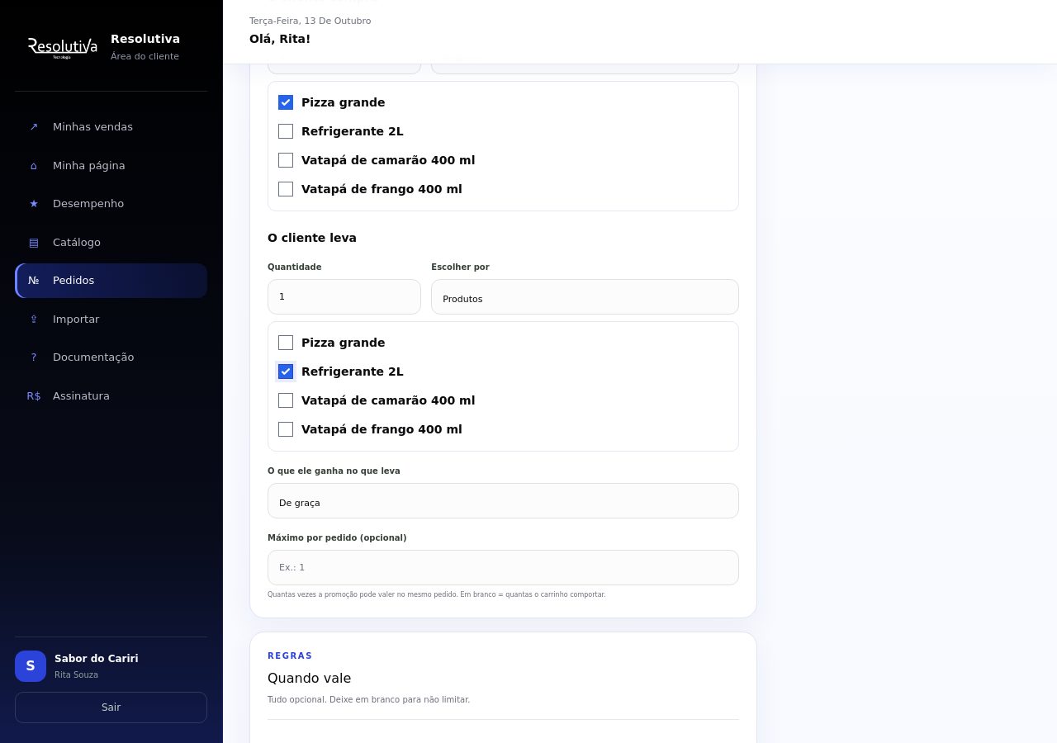Image resolution: width=1057 pixels, height=743 pixels.
Task: Click the Sabor do Cariri avatar badge
Action: point(31,666)
